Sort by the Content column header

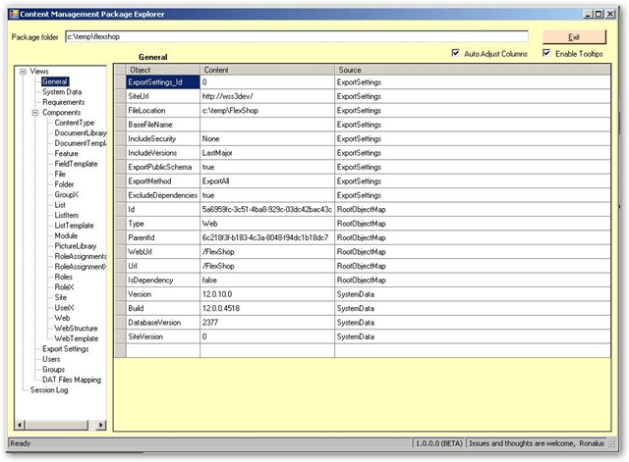click(267, 70)
